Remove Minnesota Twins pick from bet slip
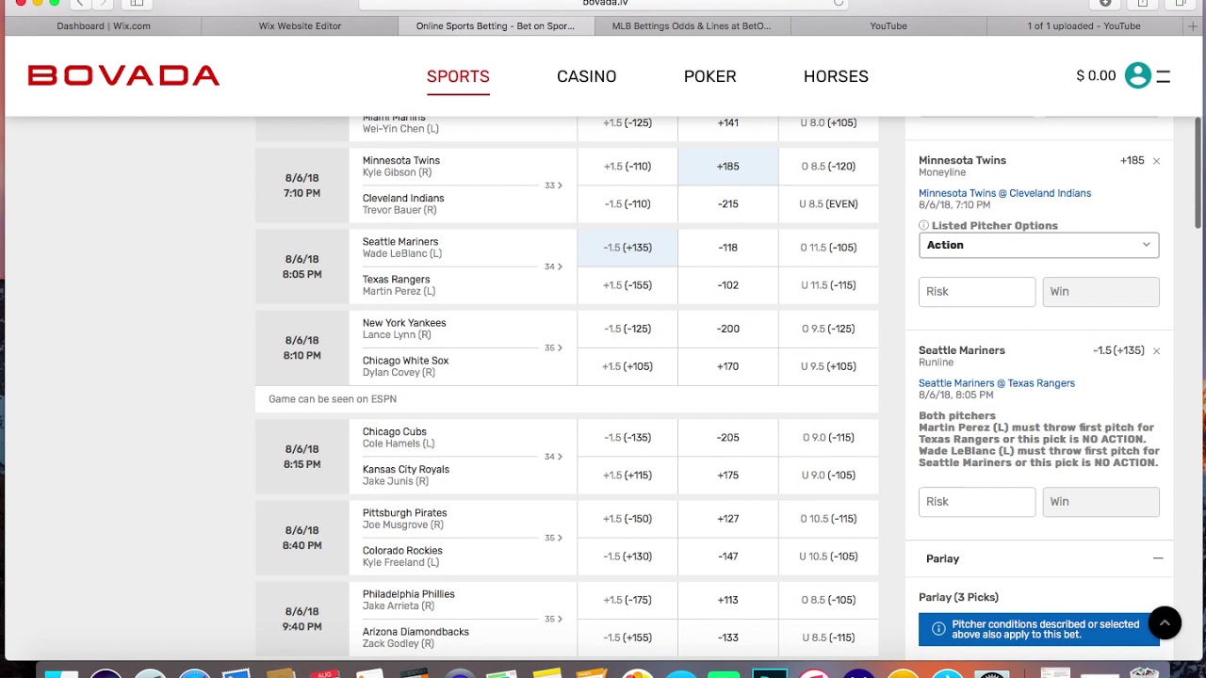This screenshot has width=1206, height=678. 1156,161
